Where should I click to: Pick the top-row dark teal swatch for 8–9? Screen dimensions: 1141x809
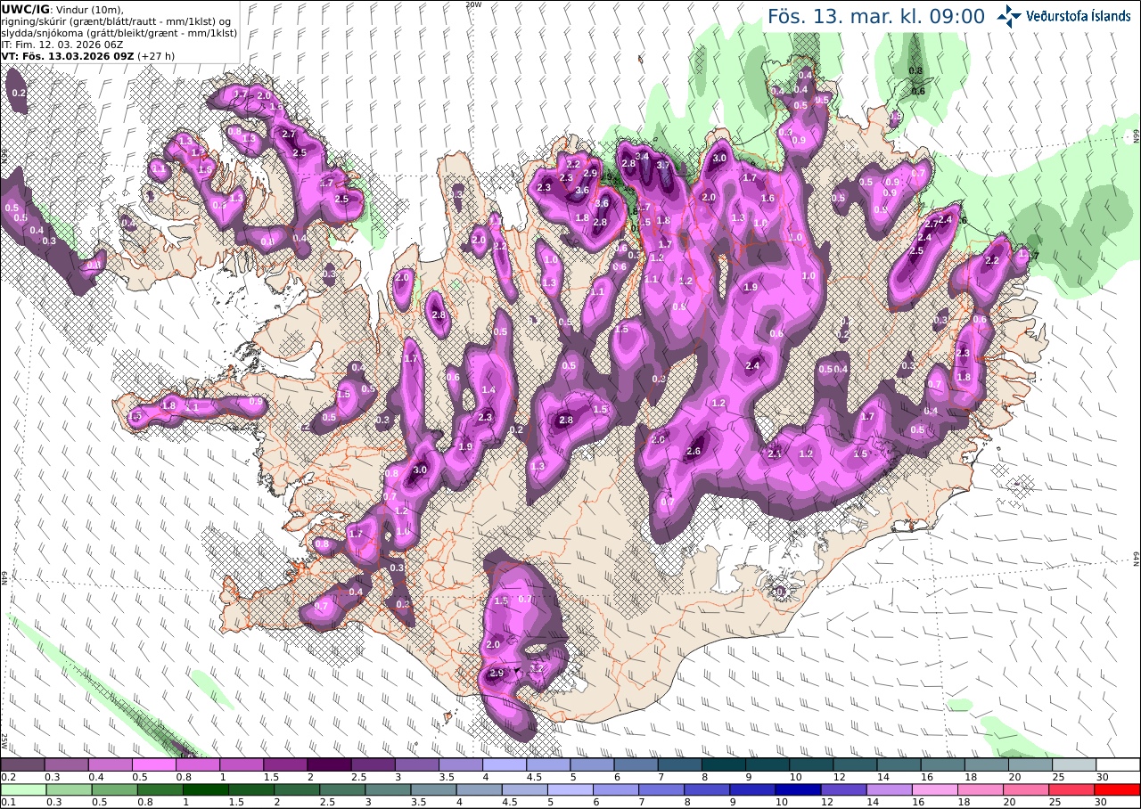click(724, 764)
